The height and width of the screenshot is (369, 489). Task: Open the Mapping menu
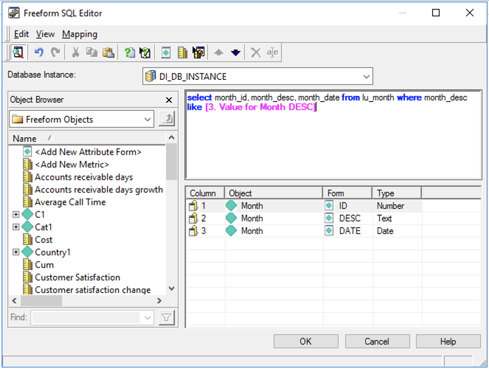coord(79,34)
